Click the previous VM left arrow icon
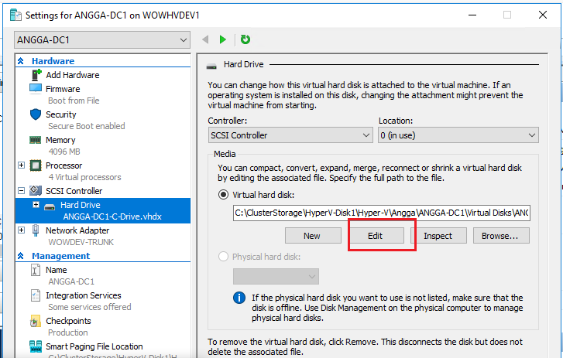 coord(205,39)
